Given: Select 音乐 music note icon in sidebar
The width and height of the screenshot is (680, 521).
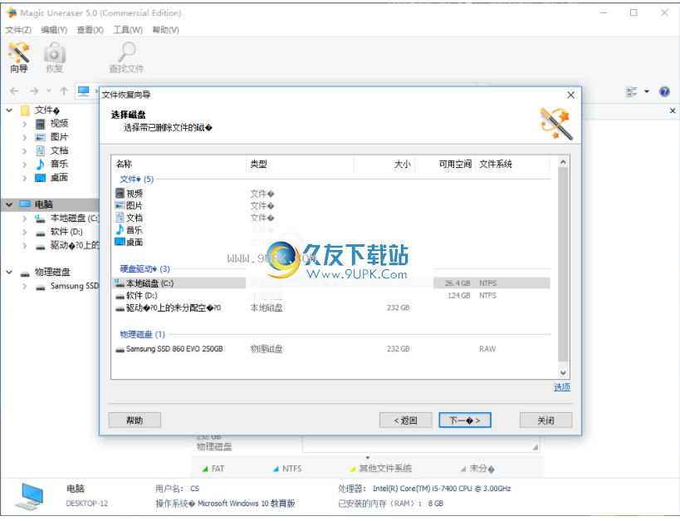Looking at the screenshot, I should pyautogui.click(x=41, y=165).
